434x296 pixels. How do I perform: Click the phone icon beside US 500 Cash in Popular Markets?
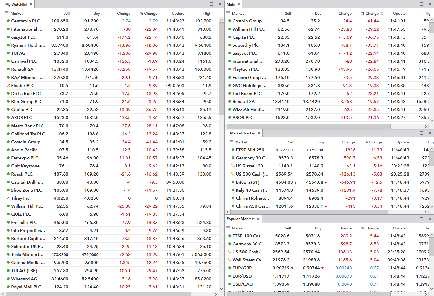coord(230,252)
